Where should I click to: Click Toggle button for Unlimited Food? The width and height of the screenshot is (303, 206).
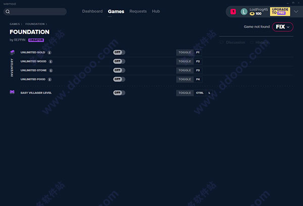click(x=185, y=79)
